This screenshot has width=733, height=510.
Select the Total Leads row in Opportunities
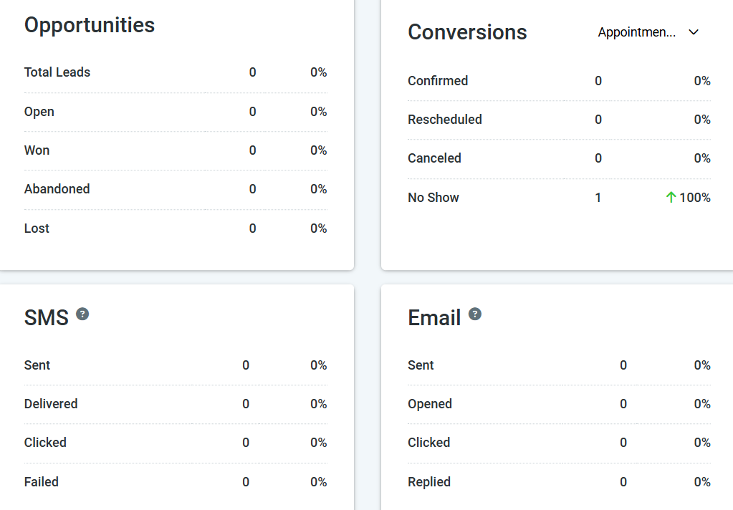(x=57, y=72)
